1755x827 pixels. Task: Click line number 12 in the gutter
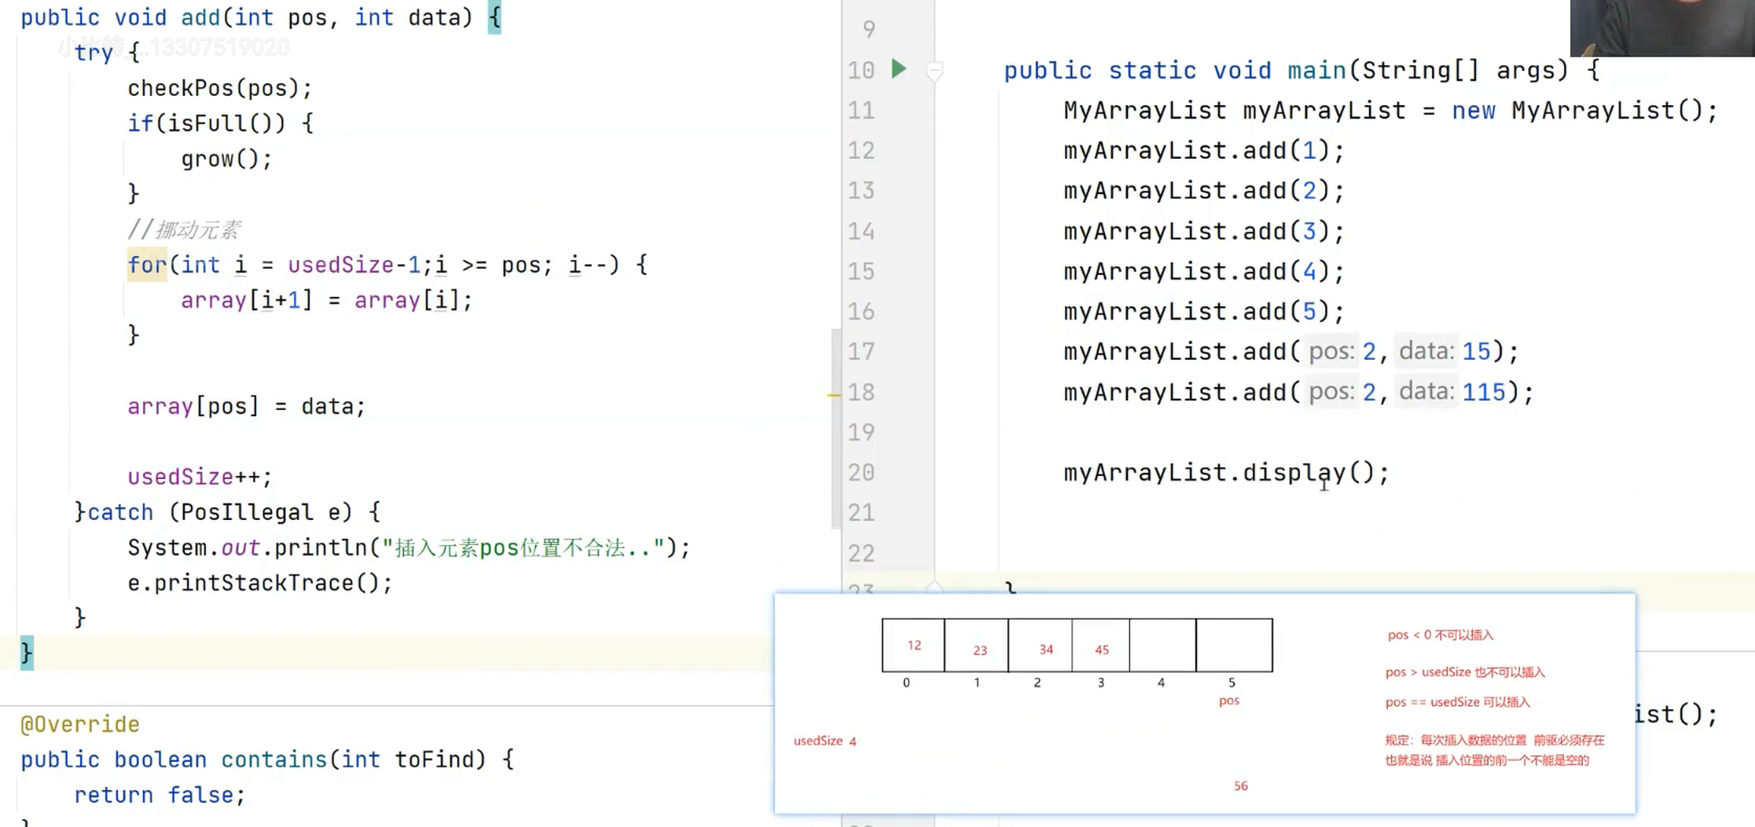coord(861,151)
